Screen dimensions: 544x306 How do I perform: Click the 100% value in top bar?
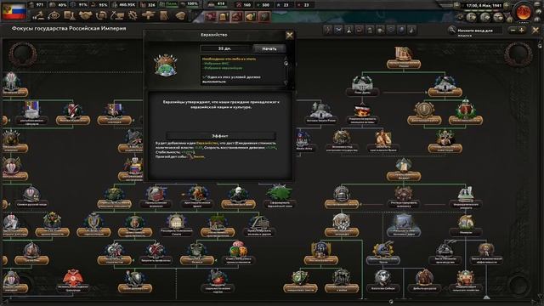click(x=192, y=4)
